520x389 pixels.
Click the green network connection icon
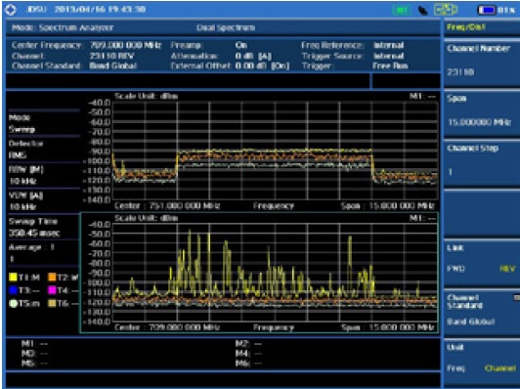point(446,10)
